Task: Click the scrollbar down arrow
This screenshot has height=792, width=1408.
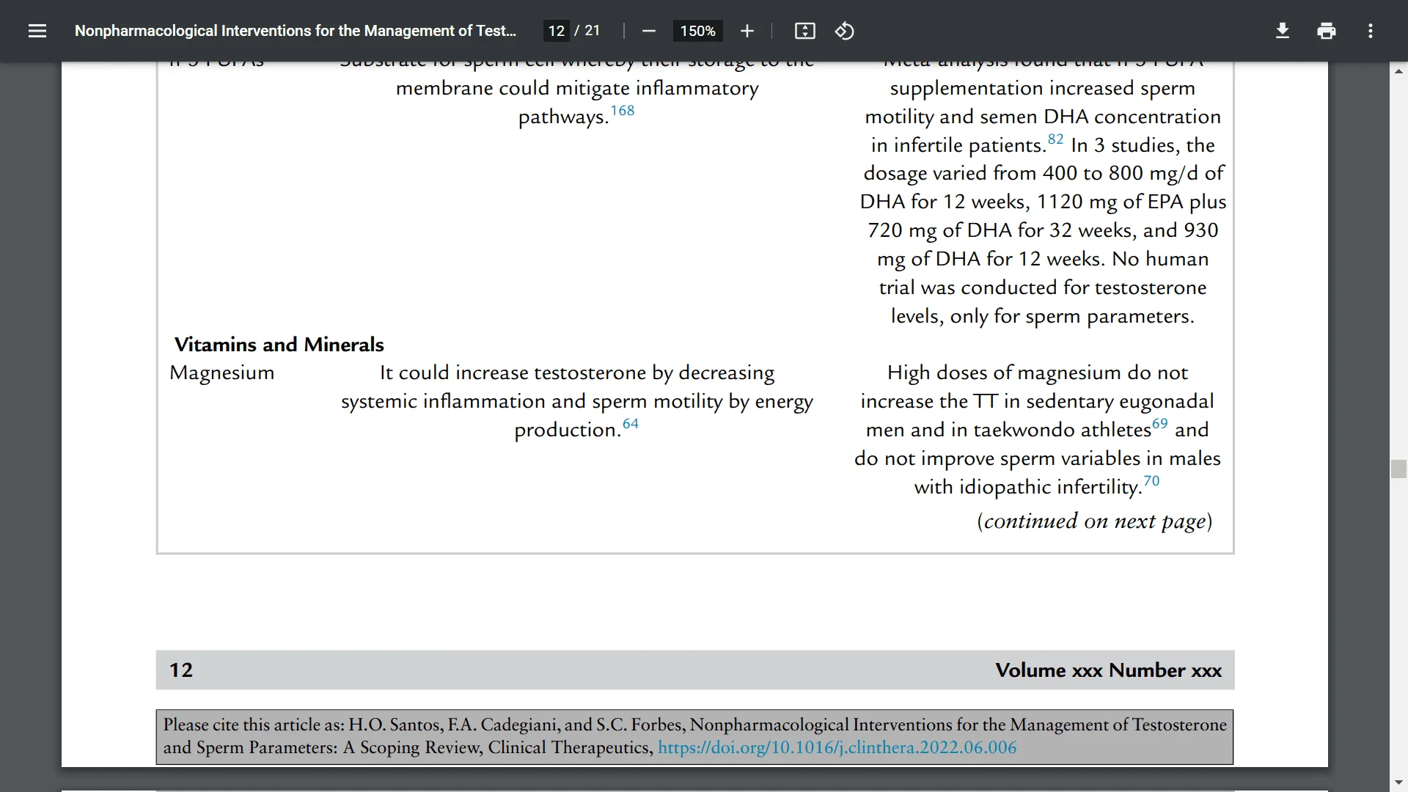Action: (1398, 782)
